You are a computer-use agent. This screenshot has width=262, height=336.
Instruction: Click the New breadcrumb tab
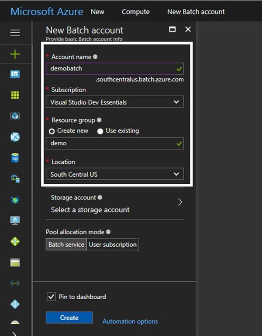click(97, 12)
